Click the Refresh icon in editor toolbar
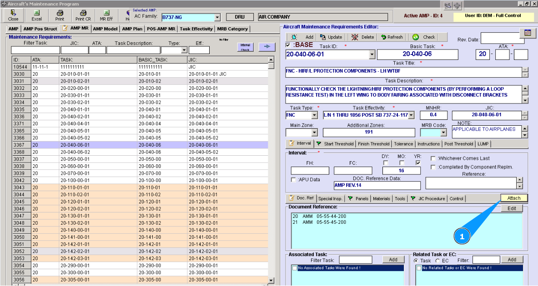The image size is (538, 286). (384, 37)
